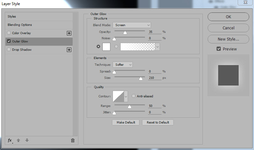
Task: Click the white glow color swatch
Action: click(x=106, y=47)
